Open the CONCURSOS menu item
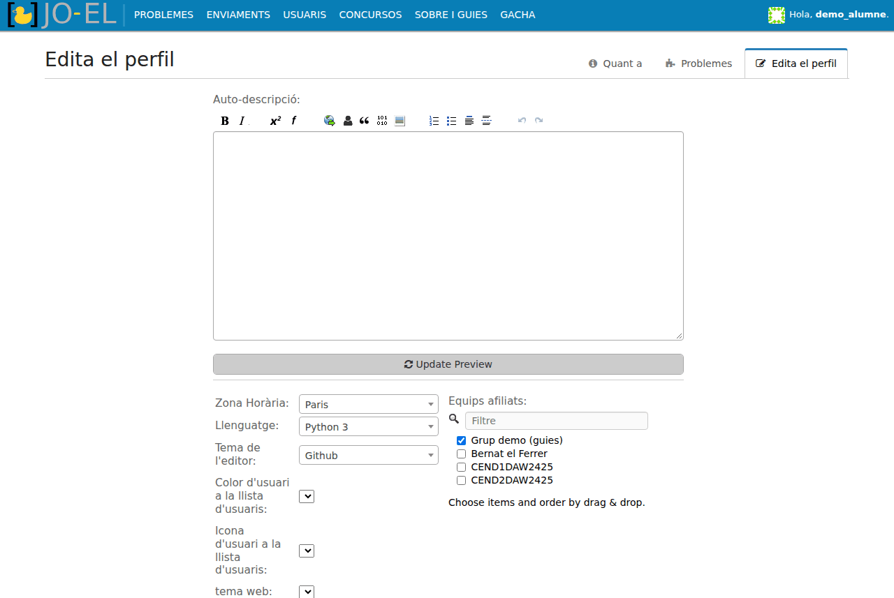This screenshot has width=894, height=598. point(370,15)
